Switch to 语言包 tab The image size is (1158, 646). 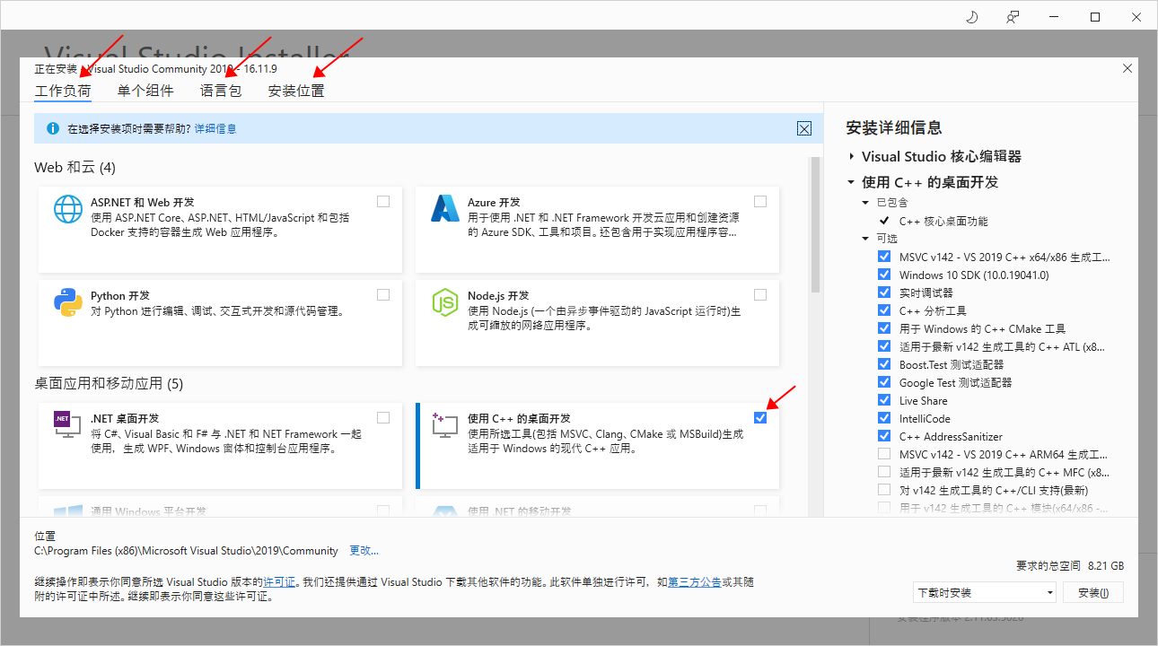[221, 91]
